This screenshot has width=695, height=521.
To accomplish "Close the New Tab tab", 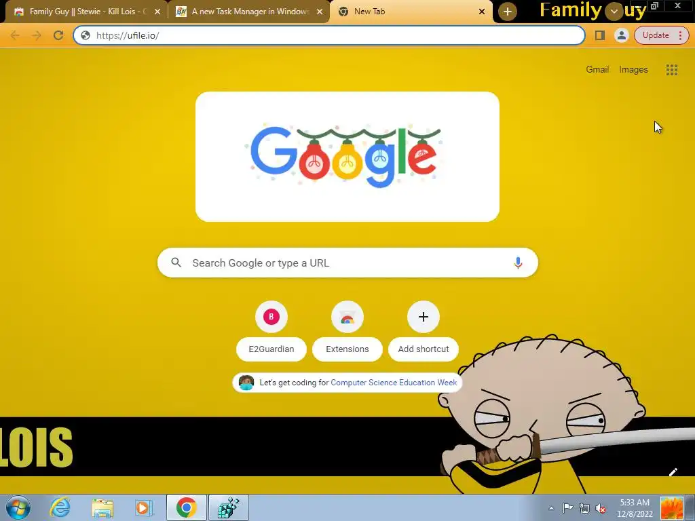I will point(482,12).
